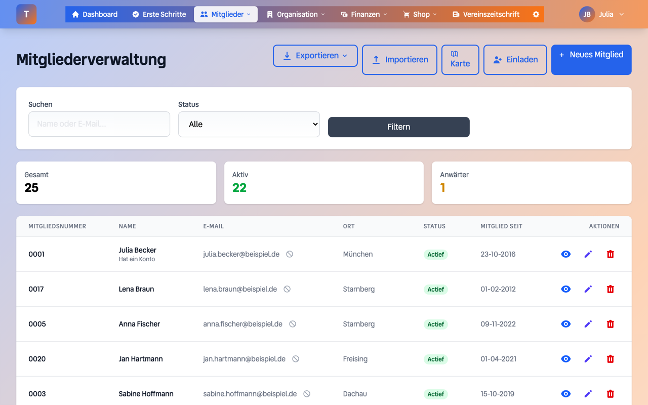Create Neues Mitglied
The image size is (648, 405).
591,60
